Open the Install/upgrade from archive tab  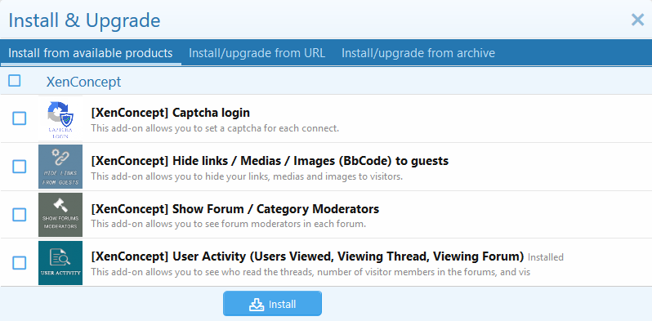pyautogui.click(x=418, y=53)
